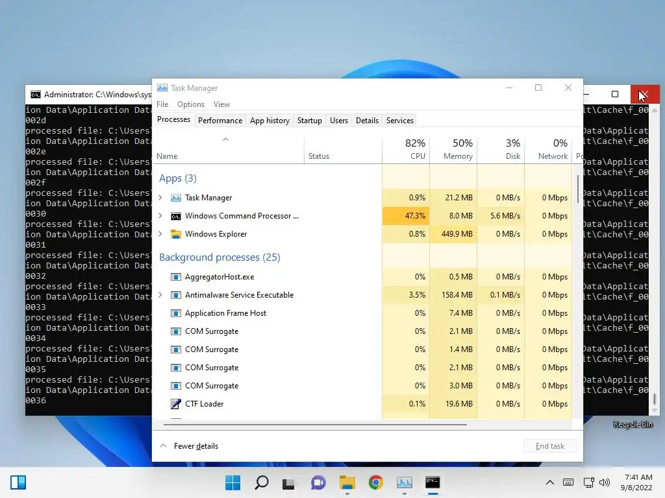
Task: Open the touch keyboard tray icon
Action: (568, 482)
